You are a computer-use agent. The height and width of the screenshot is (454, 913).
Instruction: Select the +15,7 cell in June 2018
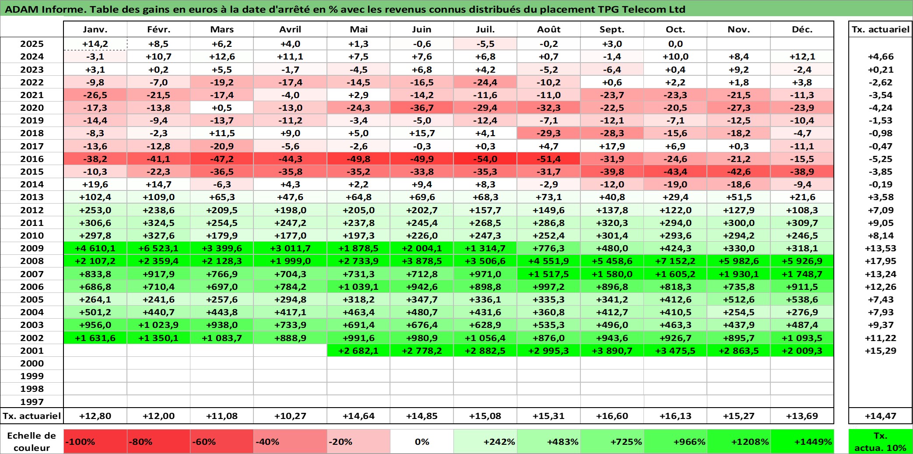pyautogui.click(x=422, y=133)
